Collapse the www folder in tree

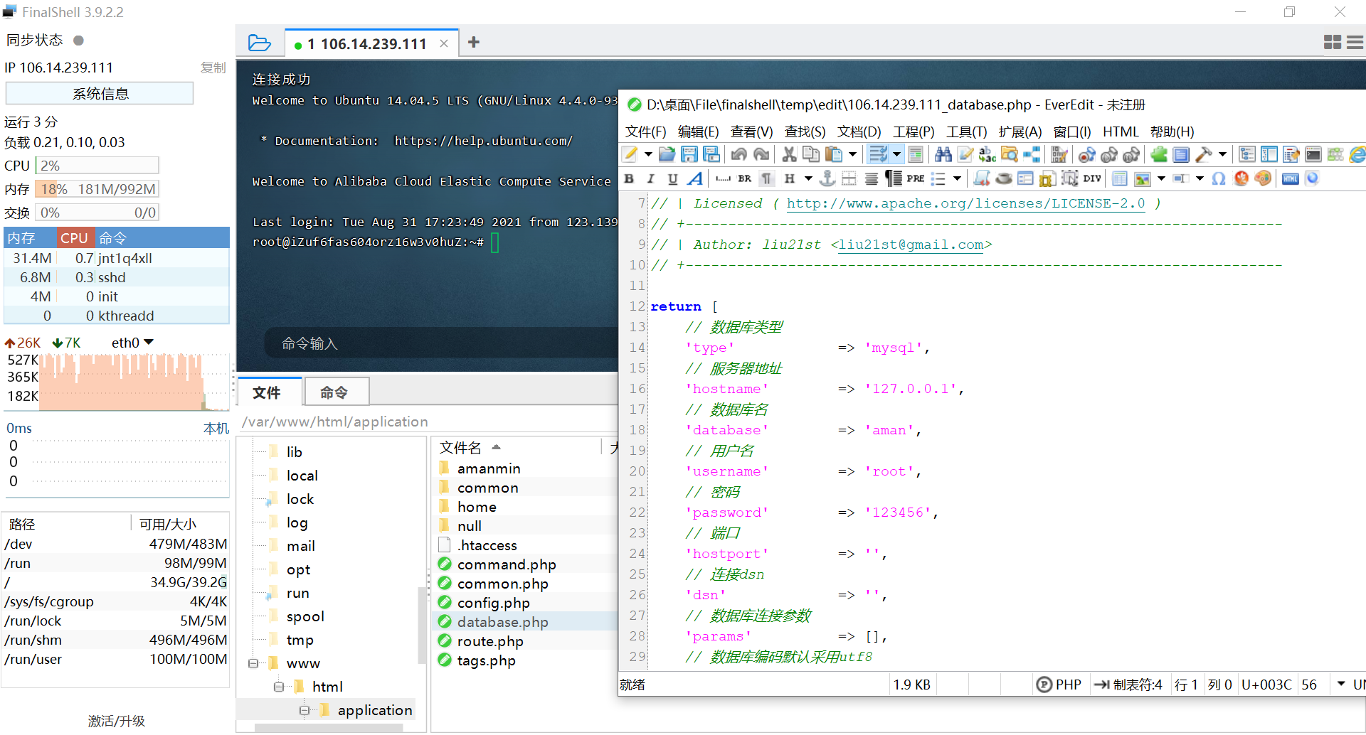[x=253, y=663]
